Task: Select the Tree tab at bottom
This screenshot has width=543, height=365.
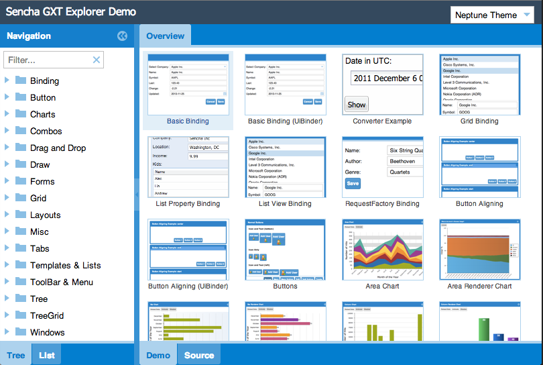Action: coord(15,355)
